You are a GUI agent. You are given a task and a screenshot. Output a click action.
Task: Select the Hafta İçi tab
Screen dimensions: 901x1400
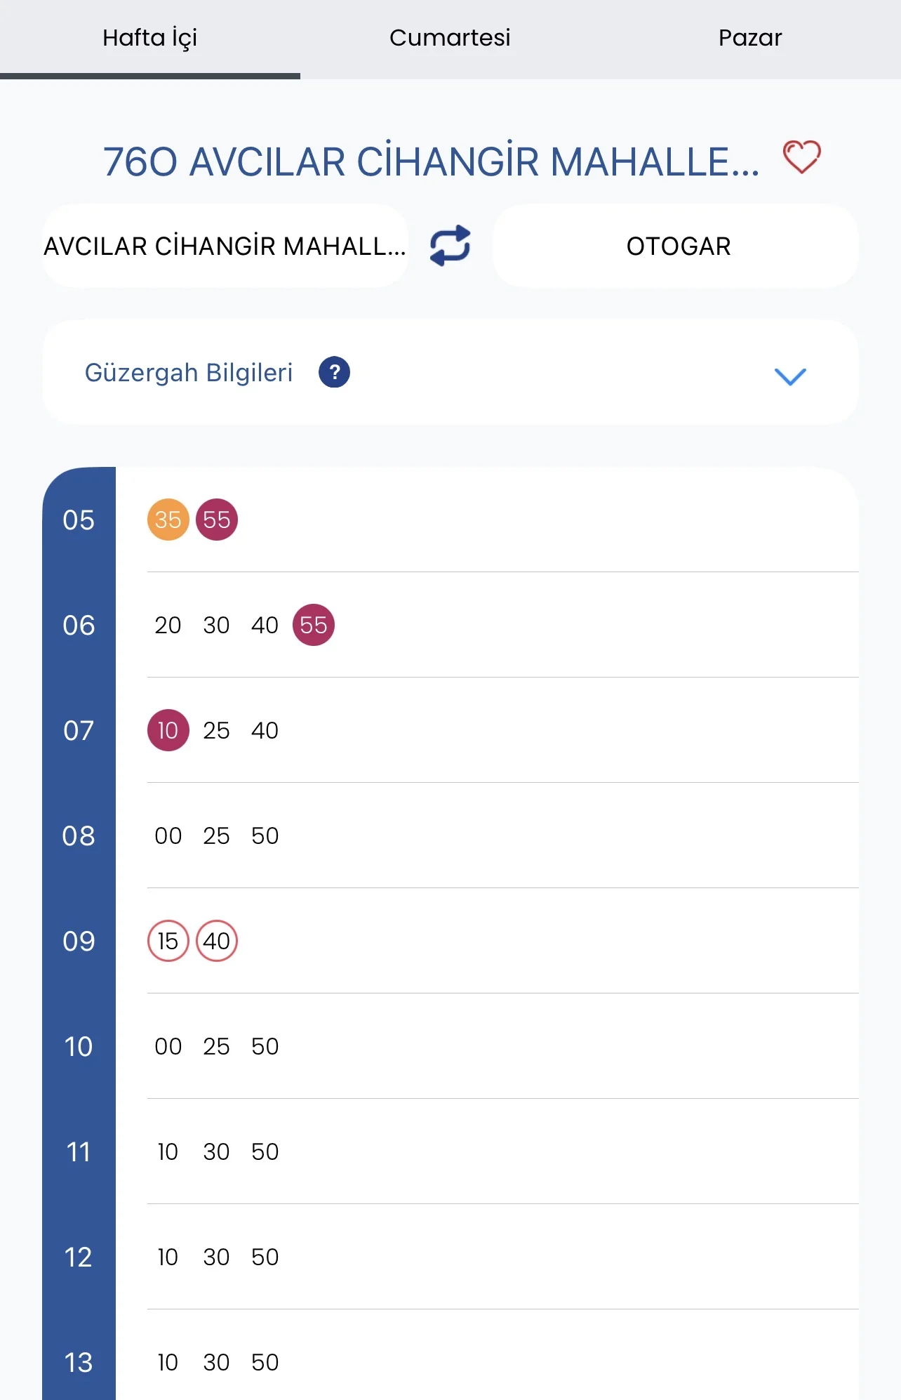pyautogui.click(x=149, y=38)
